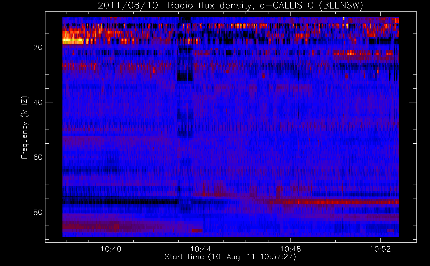Click the '10:48' time tick label
Image resolution: width=430 pixels, height=266 pixels.
pos(290,249)
